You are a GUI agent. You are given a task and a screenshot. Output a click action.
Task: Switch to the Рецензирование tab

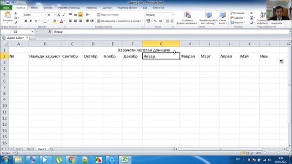pos(127,8)
